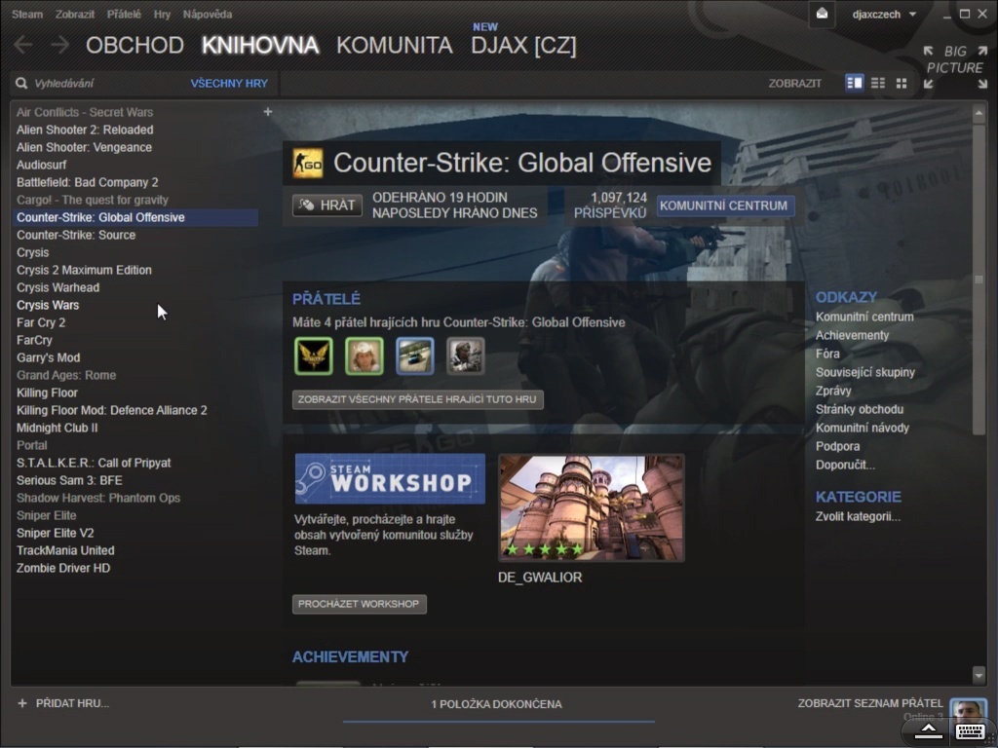998x748 pixels.
Task: Open the inbox envelope icon
Action: (822, 14)
